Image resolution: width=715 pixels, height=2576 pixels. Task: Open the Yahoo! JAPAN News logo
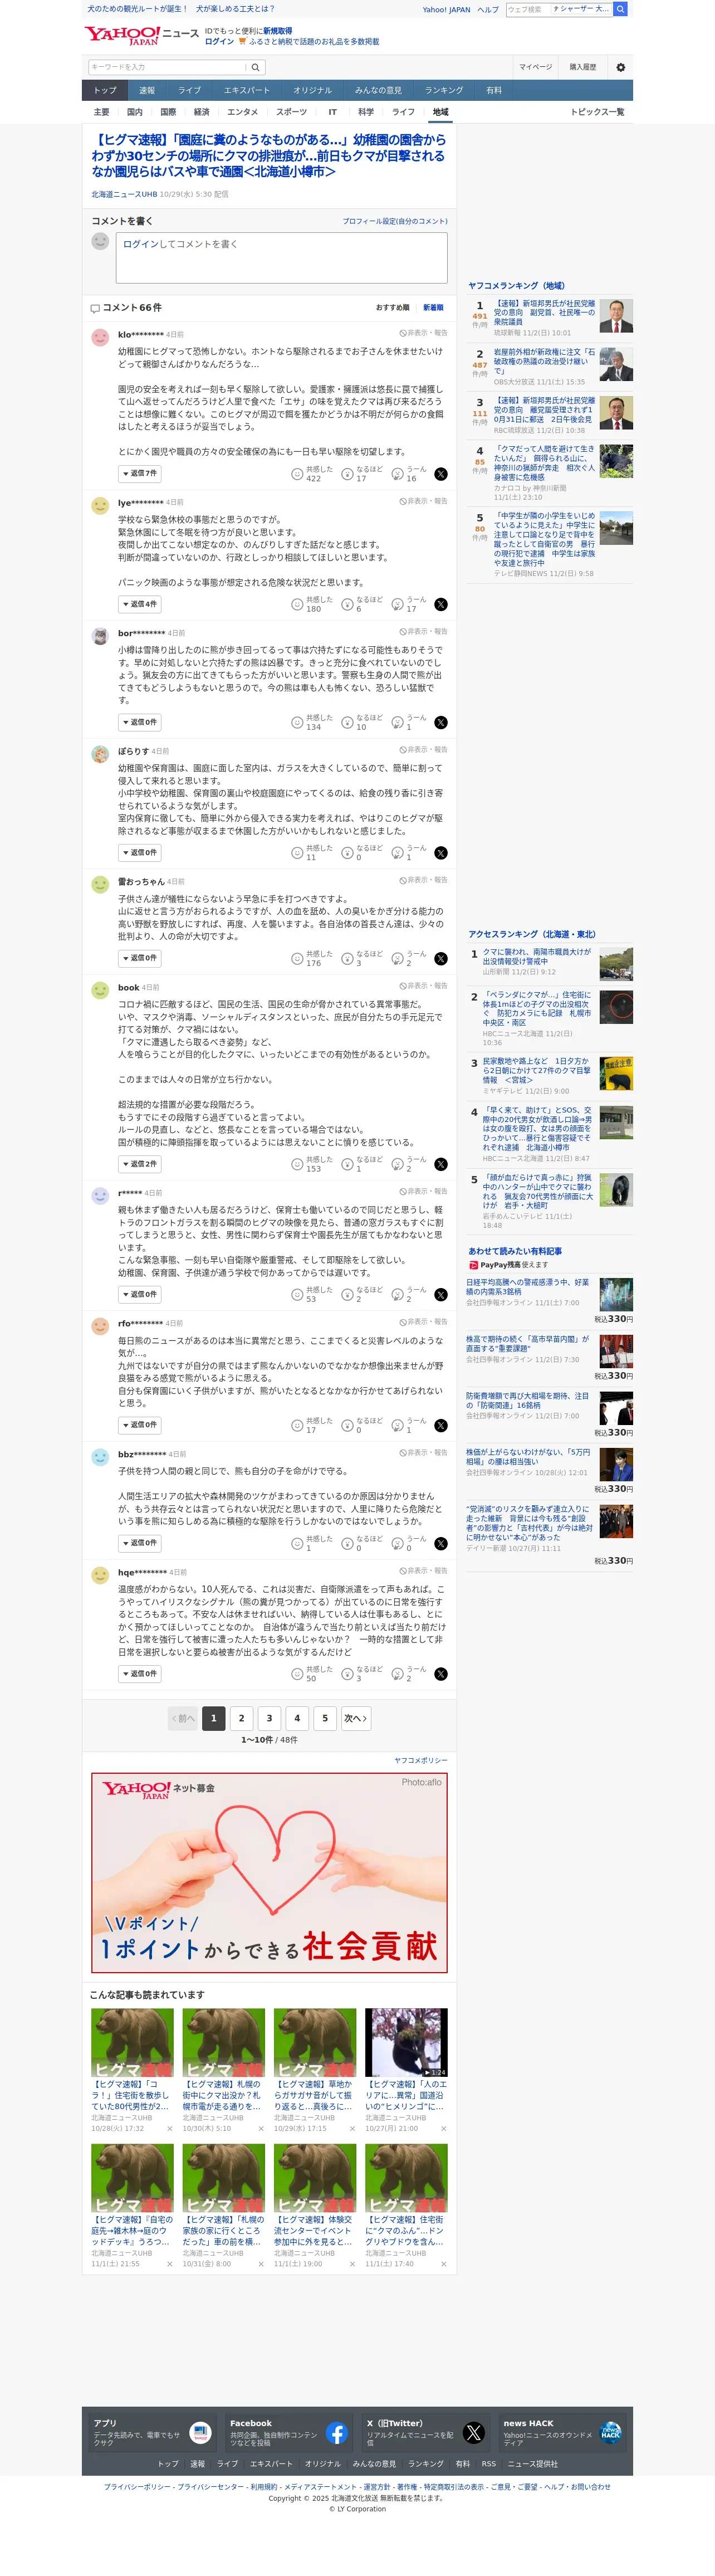pyautogui.click(x=141, y=36)
